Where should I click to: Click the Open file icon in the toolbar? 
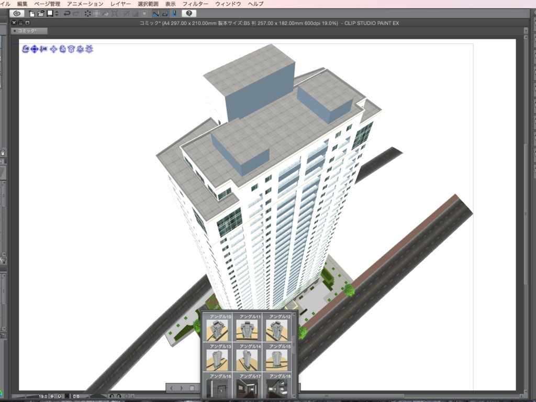click(x=41, y=14)
